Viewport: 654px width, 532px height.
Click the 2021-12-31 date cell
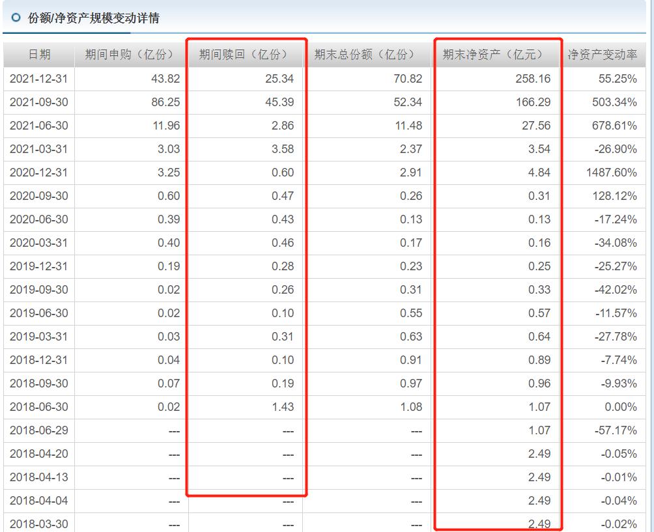coord(40,77)
